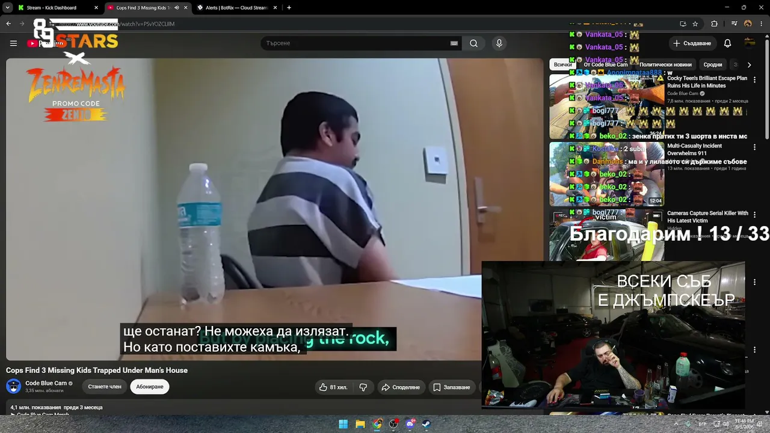Open Google Chrome from the taskbar
770x433 pixels.
(377, 424)
